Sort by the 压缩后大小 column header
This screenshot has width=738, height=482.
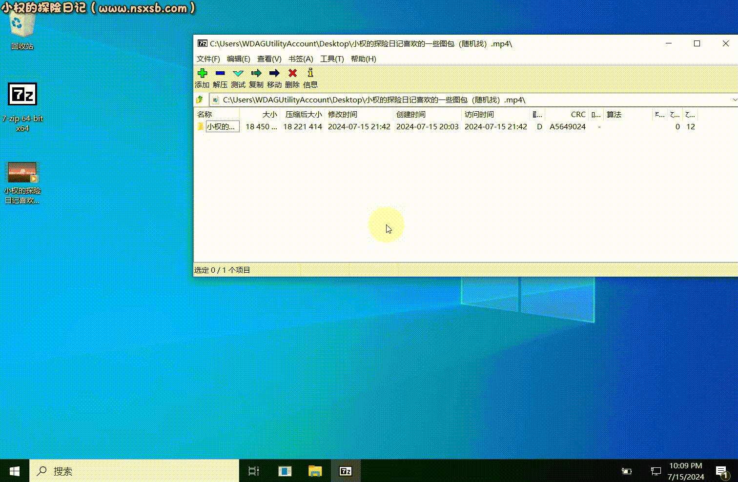coord(302,115)
